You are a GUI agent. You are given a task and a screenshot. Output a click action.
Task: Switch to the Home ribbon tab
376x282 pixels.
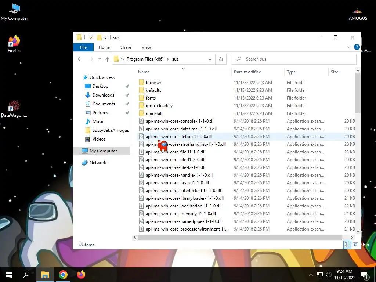click(x=104, y=47)
